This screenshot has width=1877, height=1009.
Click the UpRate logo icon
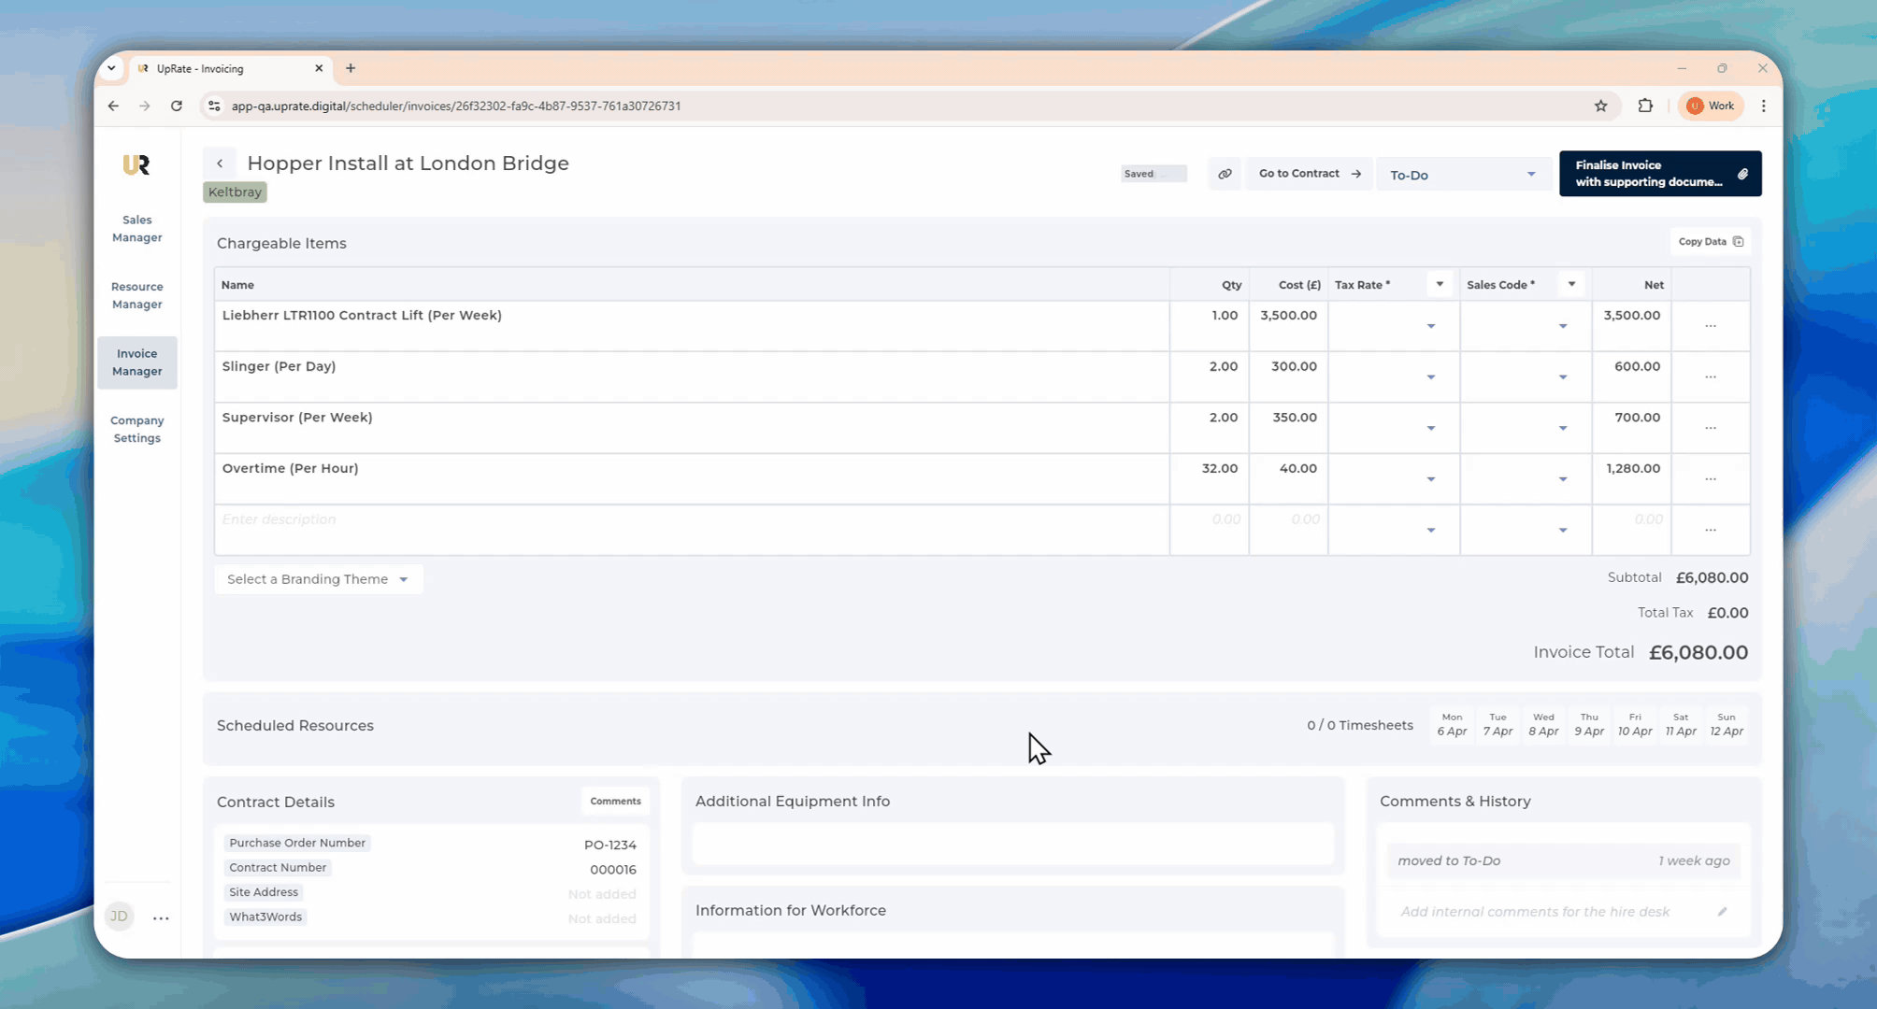pos(136,165)
